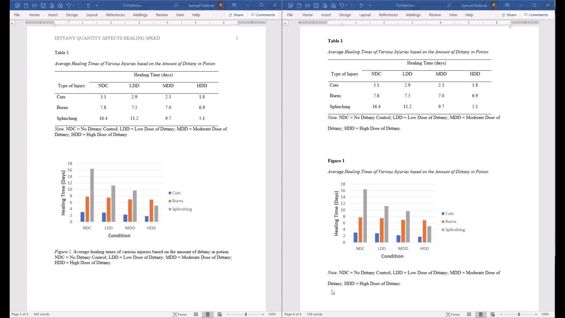565x318 pixels.
Task: Undo last action in right Word window
Action: click(x=342, y=5)
